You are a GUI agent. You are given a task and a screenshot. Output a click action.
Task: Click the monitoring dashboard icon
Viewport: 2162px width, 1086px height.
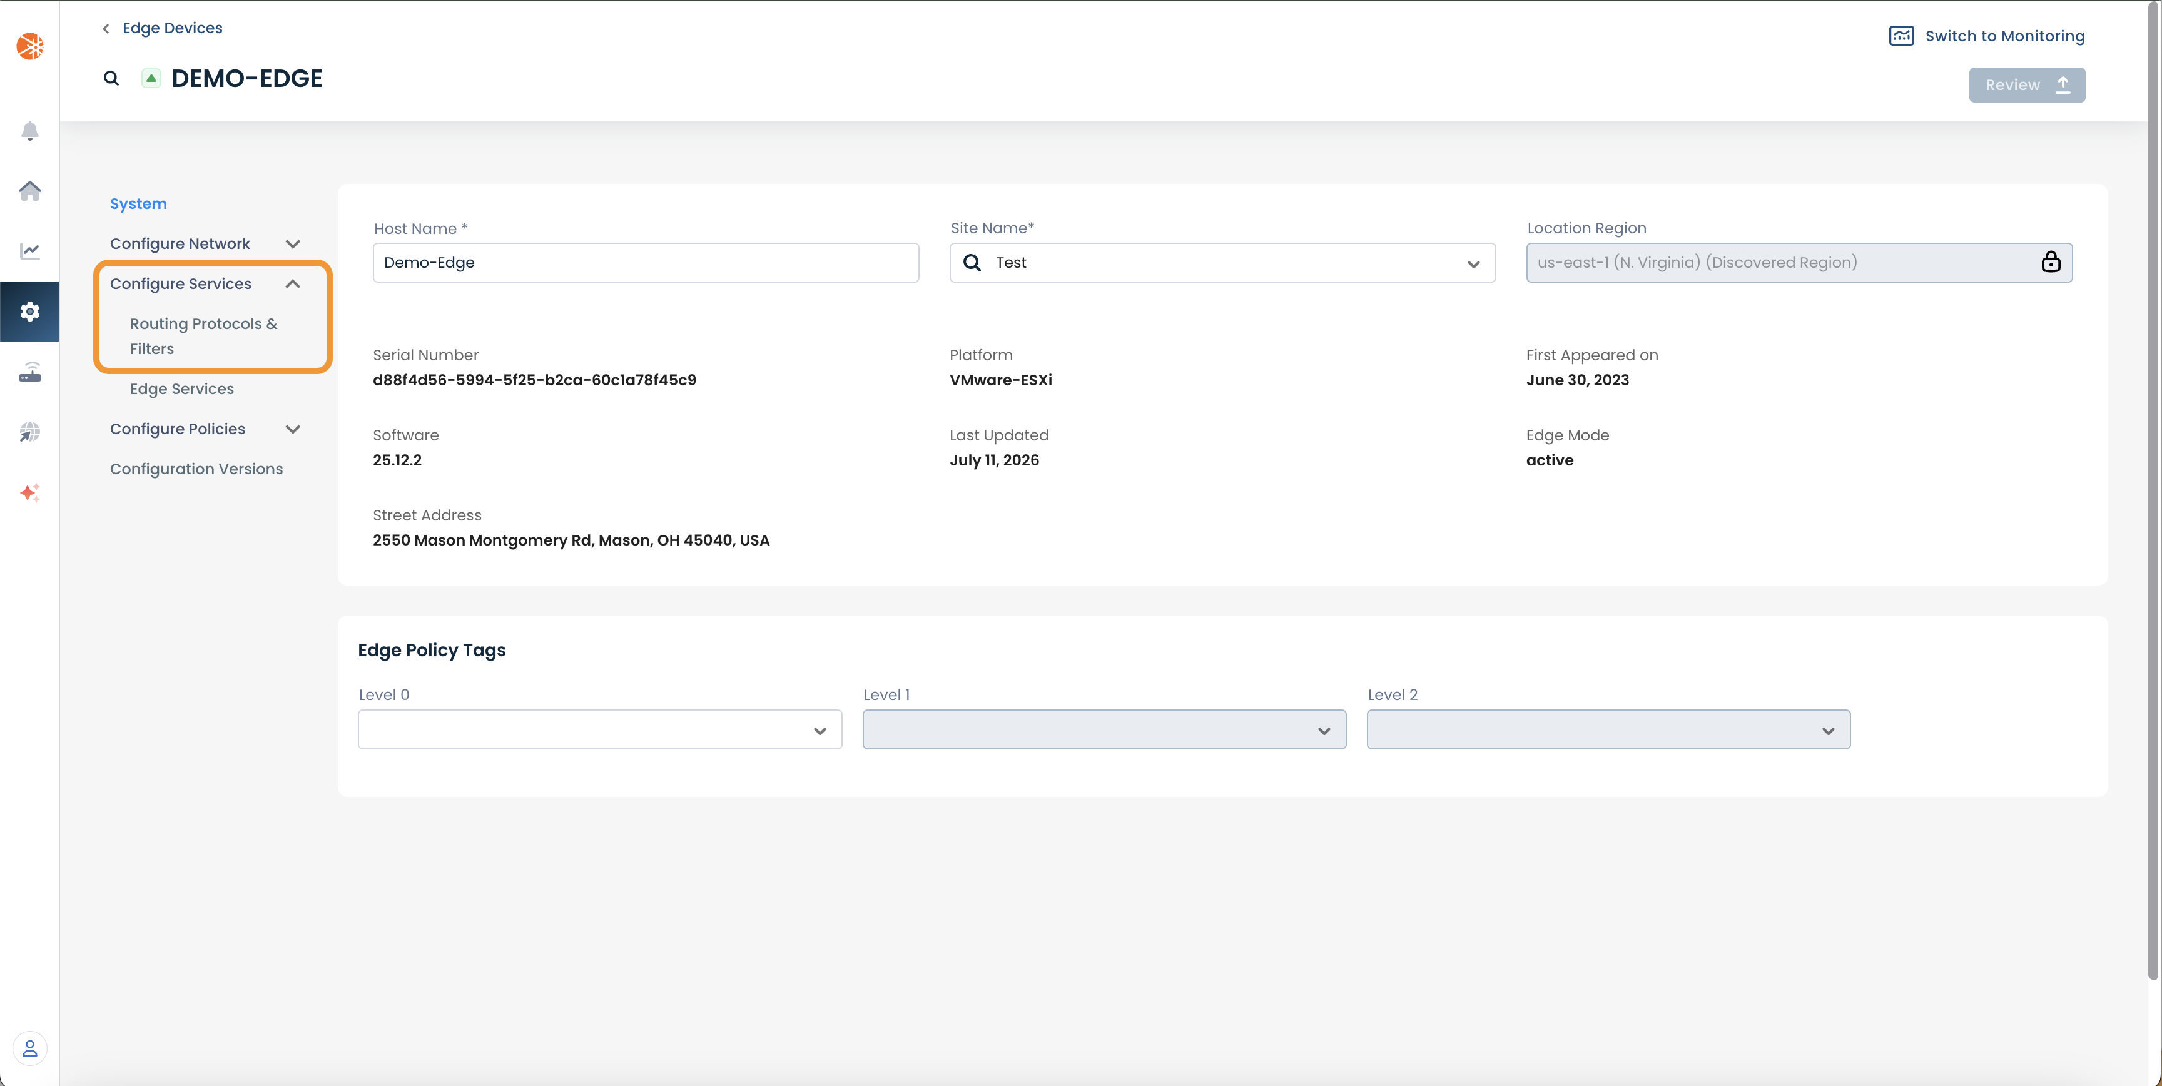(1901, 35)
